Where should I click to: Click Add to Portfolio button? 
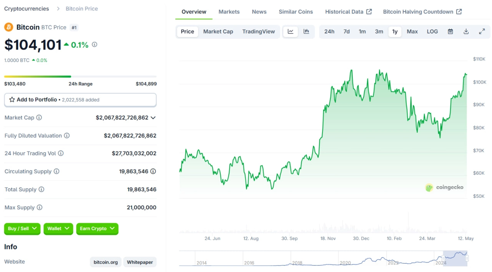[80, 100]
